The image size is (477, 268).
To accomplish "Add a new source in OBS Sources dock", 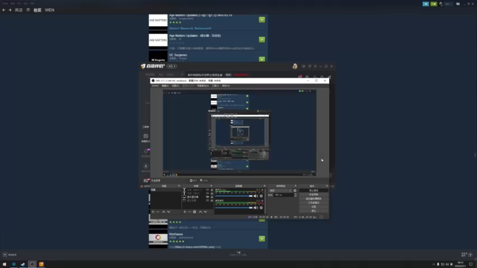I will click(x=185, y=212).
